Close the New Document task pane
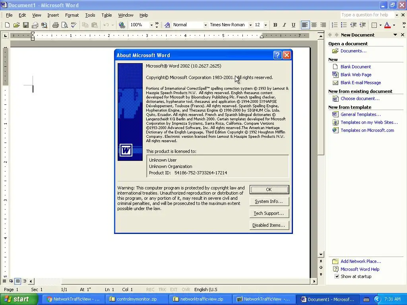407x305 pixels. pos(403,35)
